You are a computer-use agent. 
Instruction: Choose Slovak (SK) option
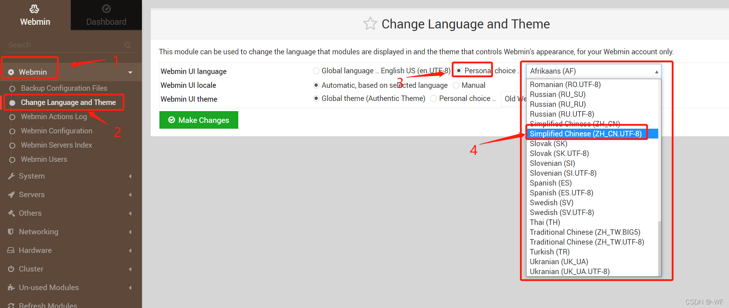click(x=592, y=144)
